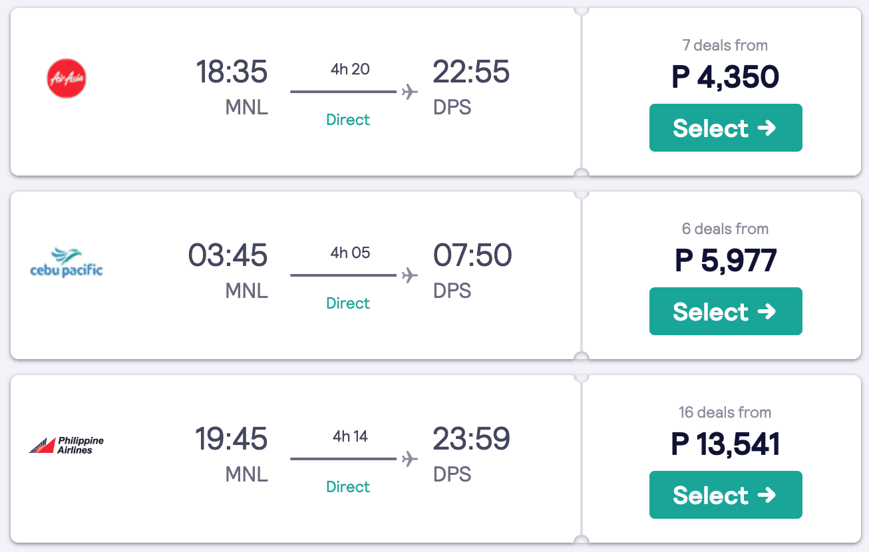Click the 18:35 MNL departure time
This screenshot has width=869, height=552.
pos(232,72)
